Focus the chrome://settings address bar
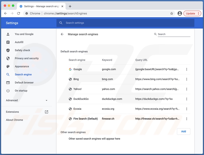The width and height of the screenshot is (204, 155). (x=99, y=13)
